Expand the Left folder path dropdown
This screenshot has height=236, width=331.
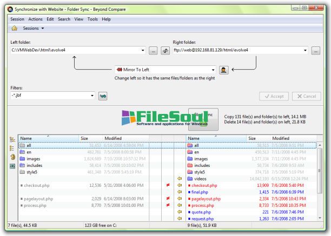pyautogui.click(x=143, y=50)
